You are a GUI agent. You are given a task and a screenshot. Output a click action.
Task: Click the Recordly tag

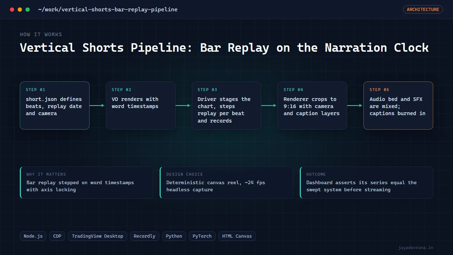pyautogui.click(x=144, y=236)
